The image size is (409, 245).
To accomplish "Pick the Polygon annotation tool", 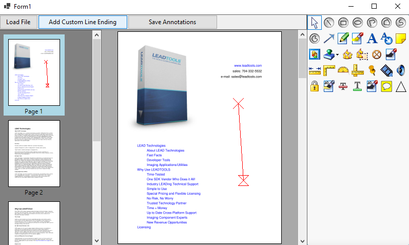I will pos(386,23).
